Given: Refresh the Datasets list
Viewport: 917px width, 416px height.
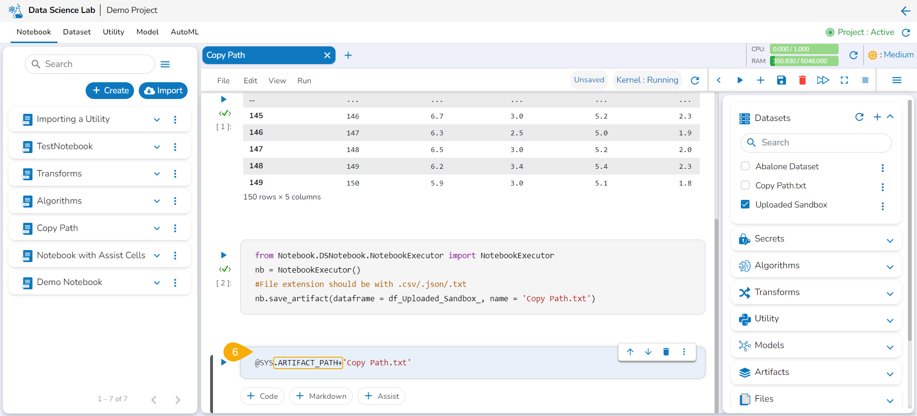Looking at the screenshot, I should (x=859, y=117).
